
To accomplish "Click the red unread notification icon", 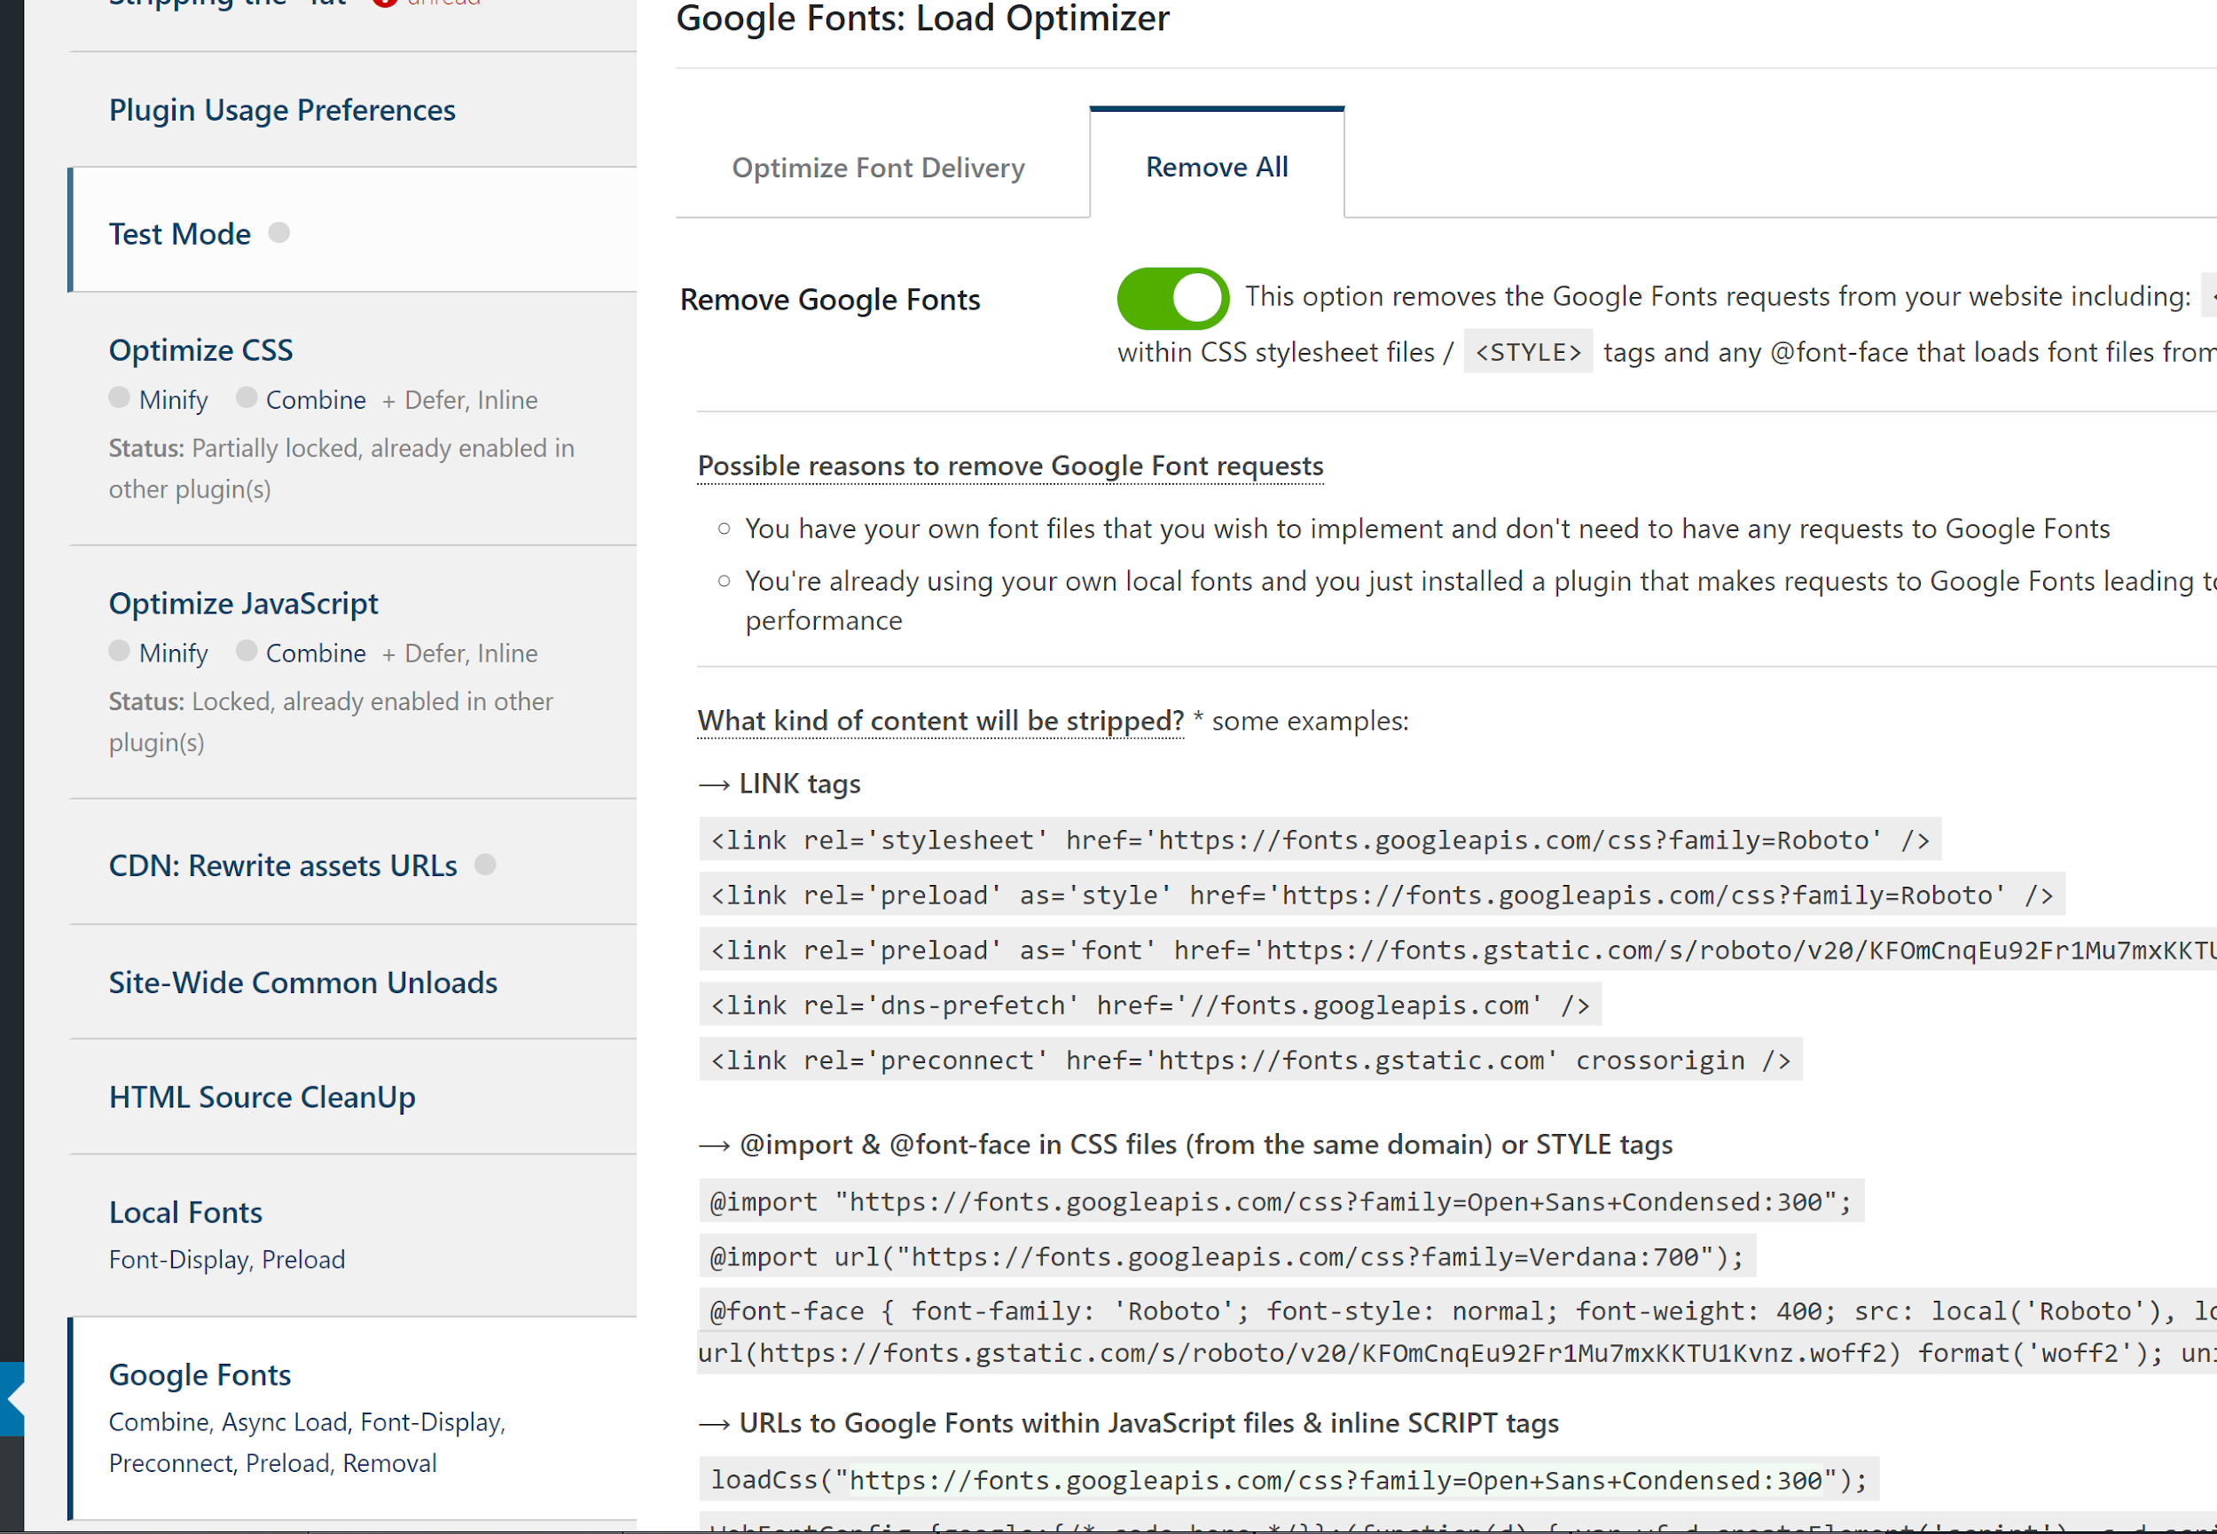I will (384, 2).
